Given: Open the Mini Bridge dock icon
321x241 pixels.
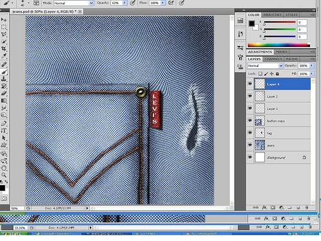Looking at the screenshot, I should tap(240, 21).
